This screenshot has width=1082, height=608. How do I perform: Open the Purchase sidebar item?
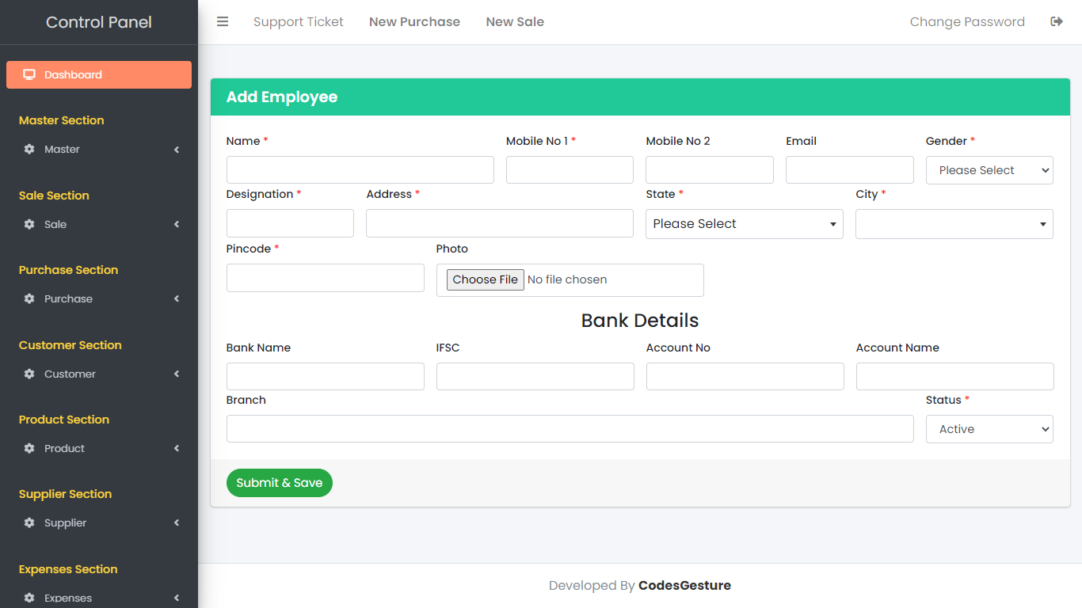pyautogui.click(x=99, y=299)
